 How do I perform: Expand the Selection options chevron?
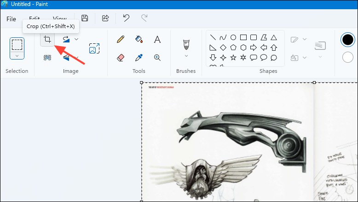coord(17,56)
